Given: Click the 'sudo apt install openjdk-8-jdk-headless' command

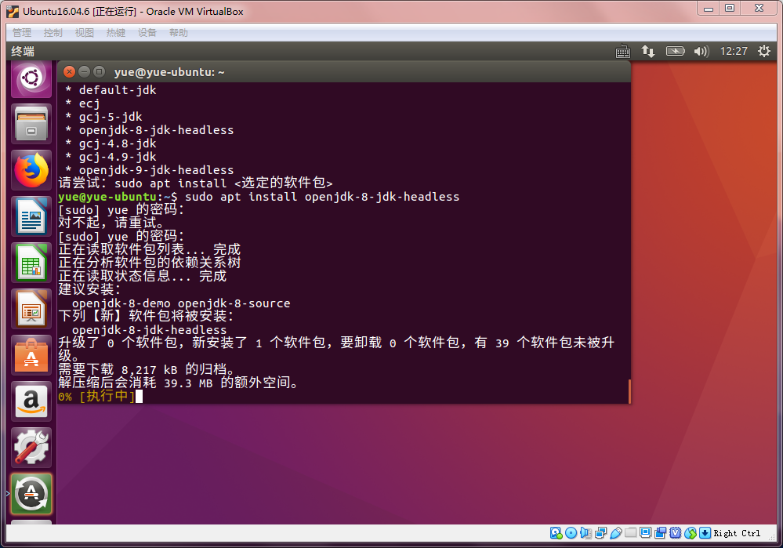Looking at the screenshot, I should 322,197.
